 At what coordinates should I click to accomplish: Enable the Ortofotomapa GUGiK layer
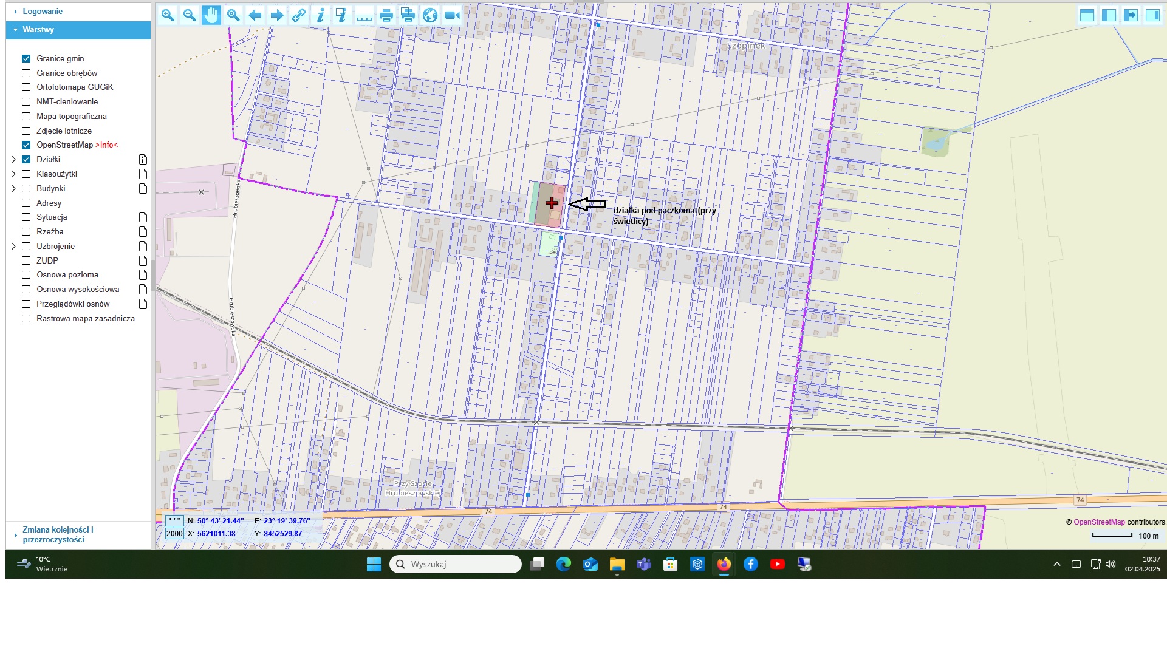click(x=26, y=87)
